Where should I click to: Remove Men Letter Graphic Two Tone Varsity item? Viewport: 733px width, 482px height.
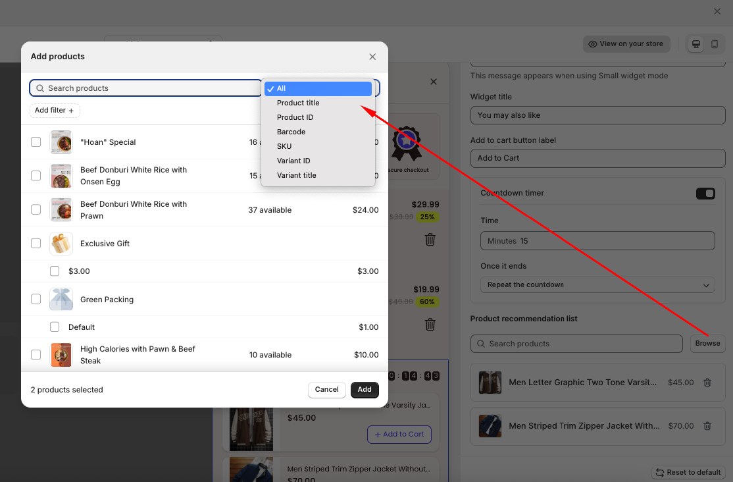point(707,383)
